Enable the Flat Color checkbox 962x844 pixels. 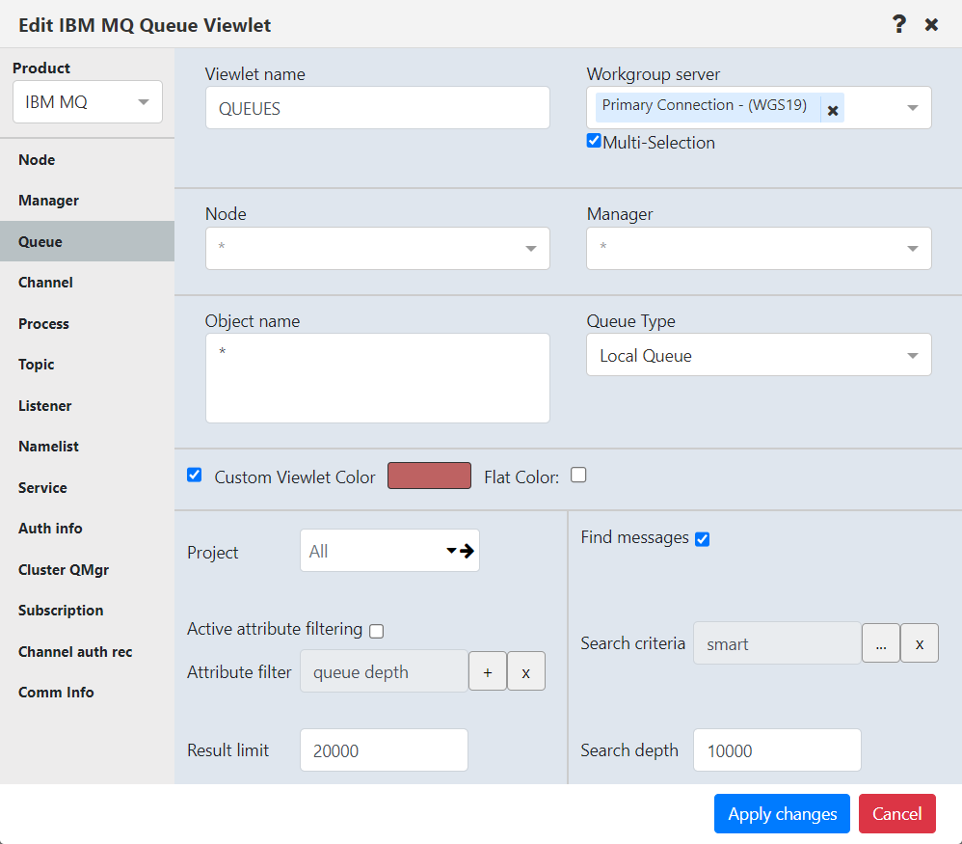click(578, 476)
